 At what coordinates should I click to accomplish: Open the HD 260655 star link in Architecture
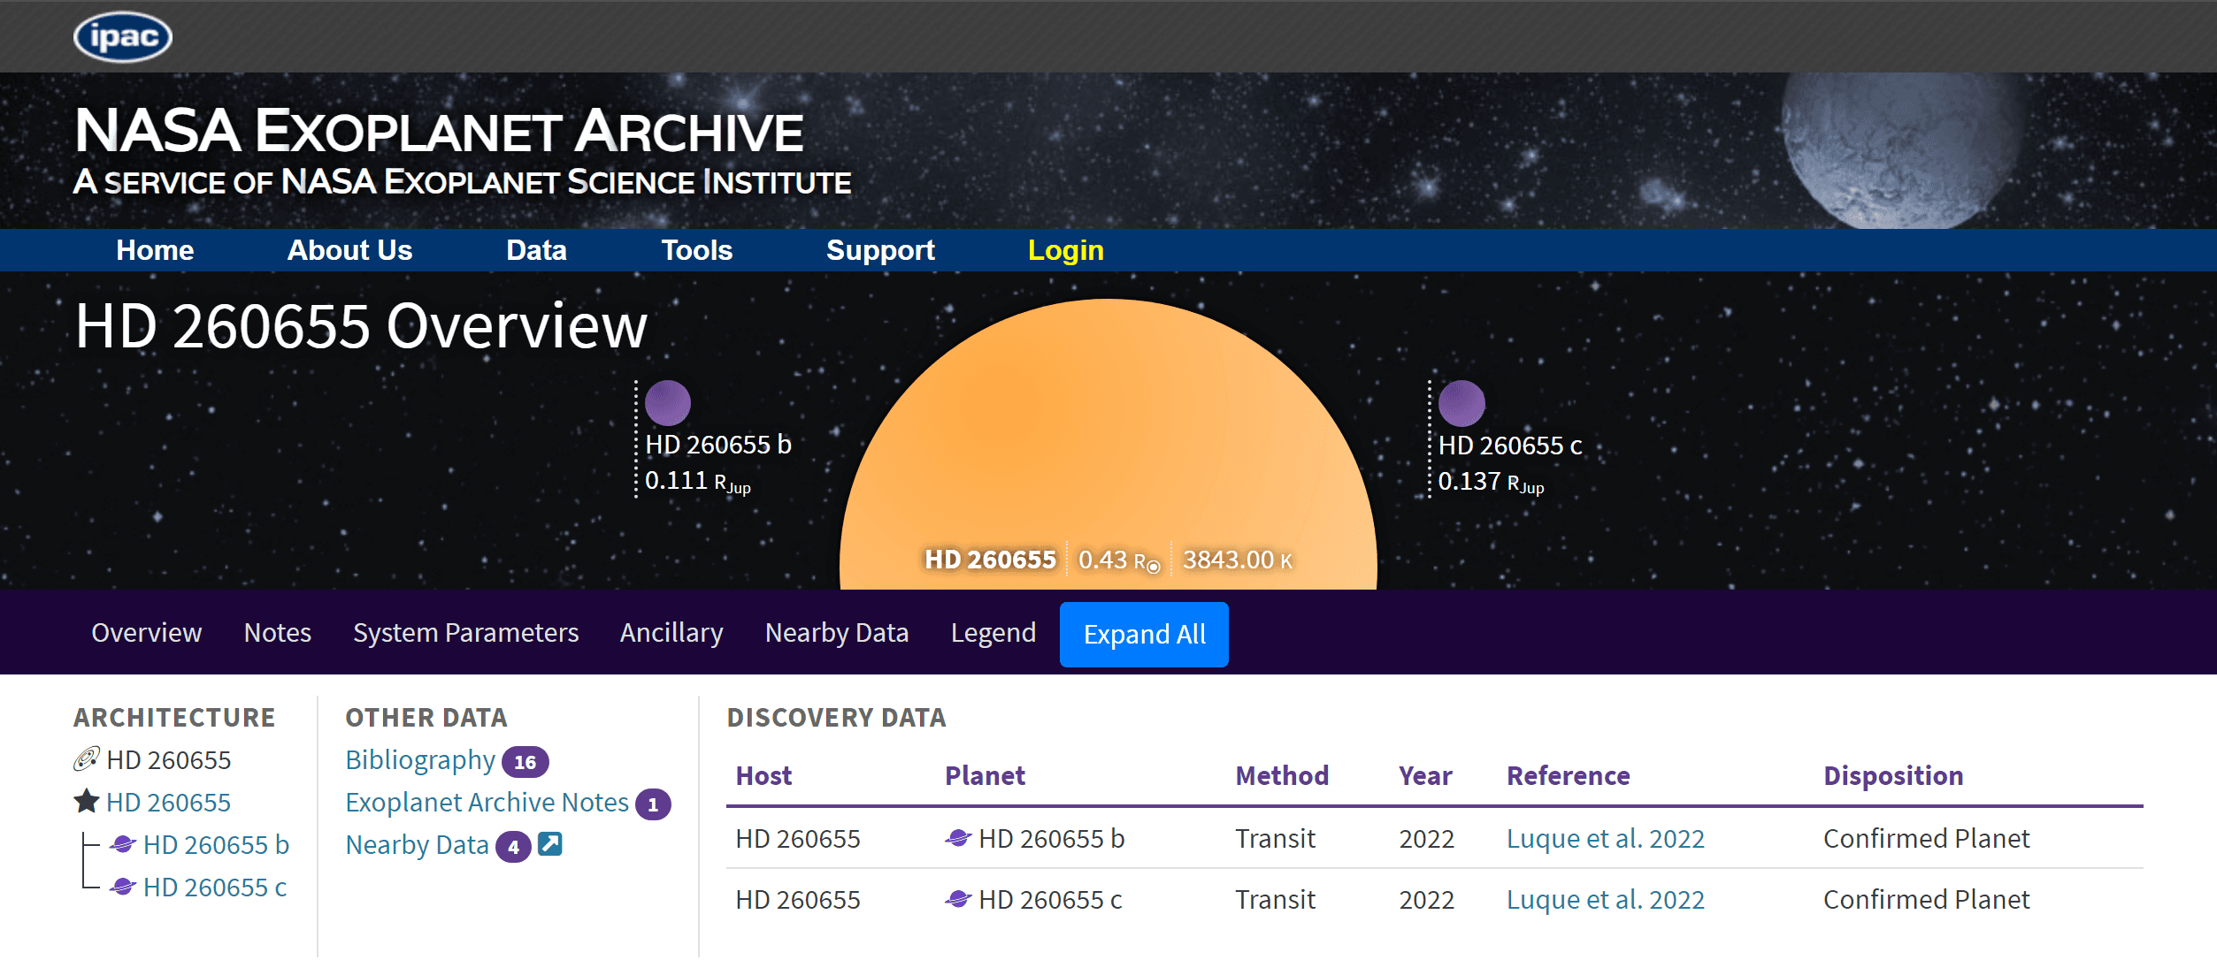(168, 802)
